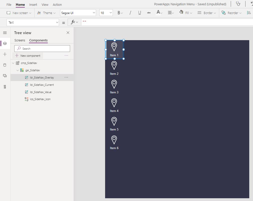Open the Insert plus icon in sidebar

pyautogui.click(x=5, y=54)
